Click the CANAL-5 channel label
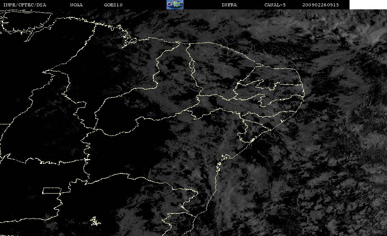Screen dimensions: 387x236 pyautogui.click(x=275, y=5)
